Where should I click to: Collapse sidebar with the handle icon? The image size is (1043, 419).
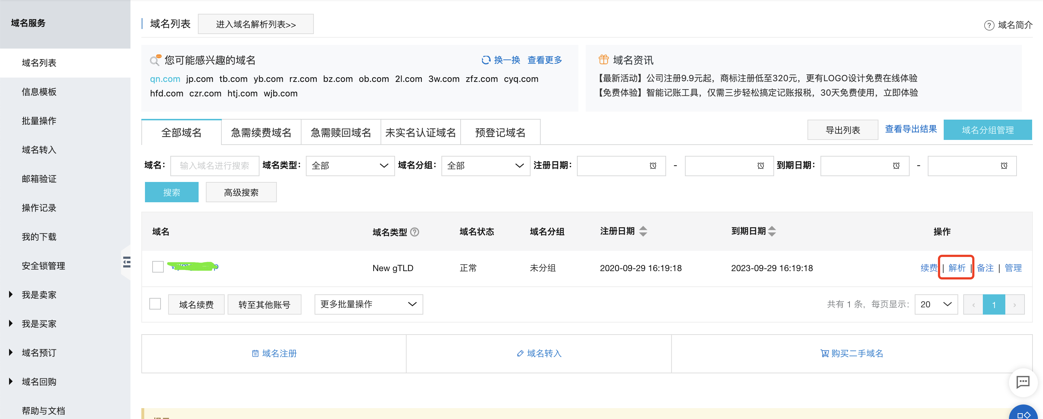[127, 262]
